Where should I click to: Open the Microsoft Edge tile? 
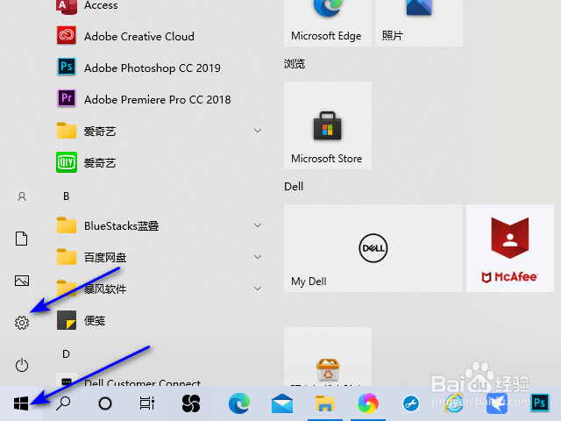(x=328, y=23)
